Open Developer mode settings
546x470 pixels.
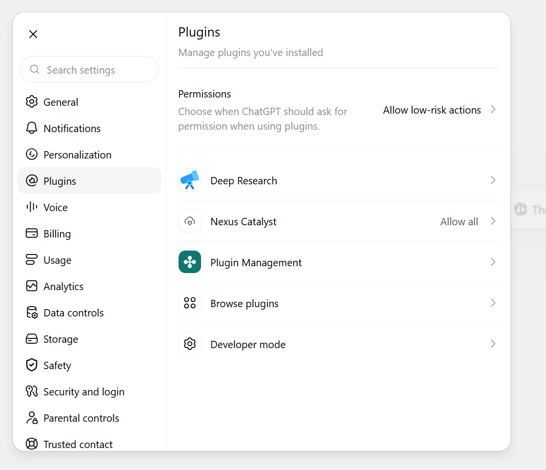coord(338,344)
